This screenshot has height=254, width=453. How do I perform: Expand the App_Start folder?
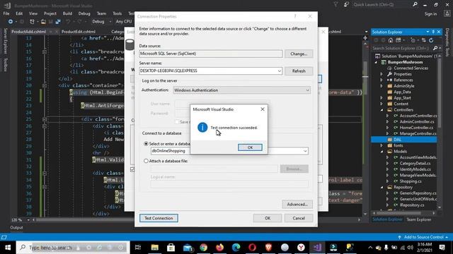(382, 98)
